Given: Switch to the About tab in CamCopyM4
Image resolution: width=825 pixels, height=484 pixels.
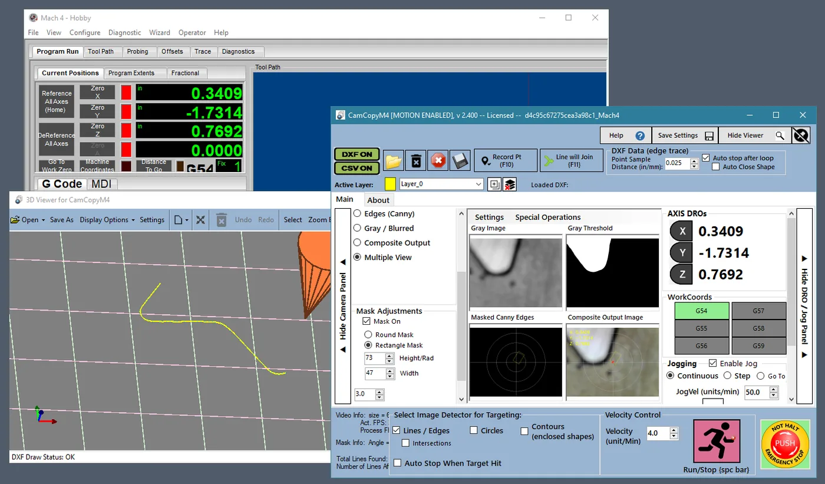Looking at the screenshot, I should [378, 200].
